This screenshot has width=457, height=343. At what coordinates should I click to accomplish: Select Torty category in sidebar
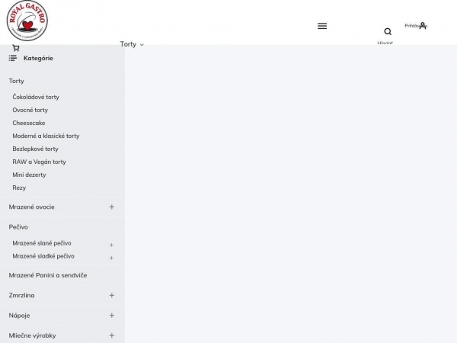click(16, 81)
